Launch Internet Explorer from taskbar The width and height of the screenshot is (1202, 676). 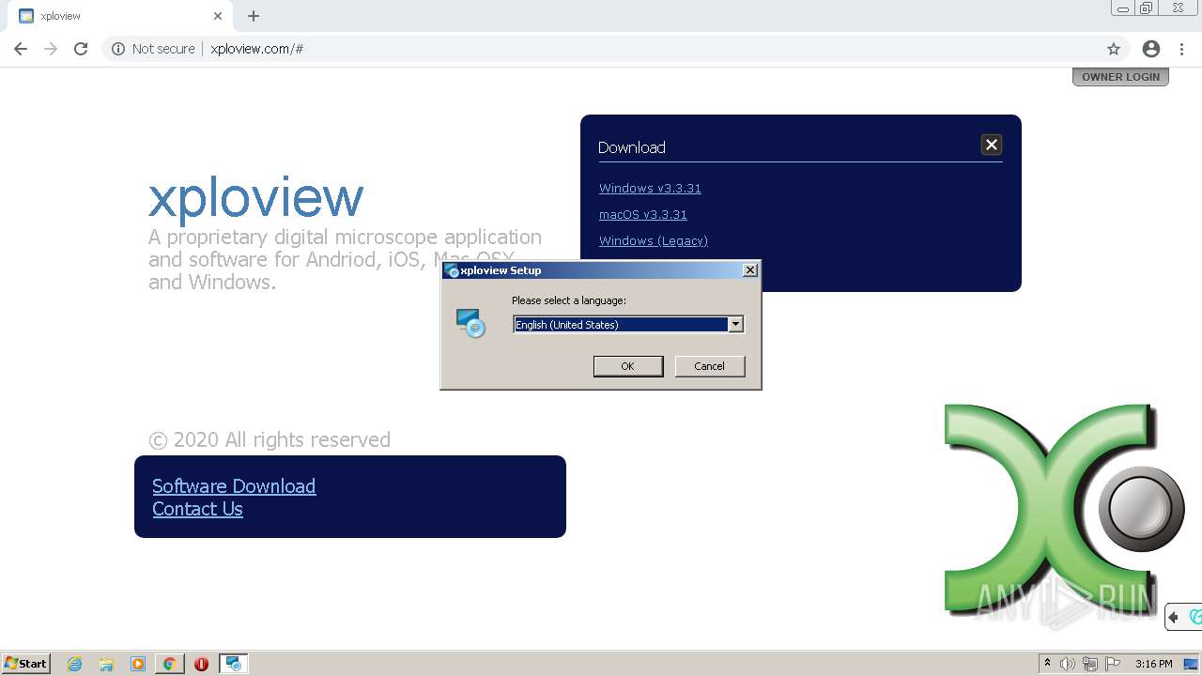pos(74,664)
